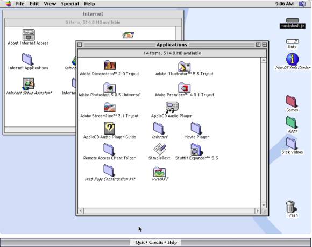Collapse the Applications window with windowshade box

coord(265,45)
